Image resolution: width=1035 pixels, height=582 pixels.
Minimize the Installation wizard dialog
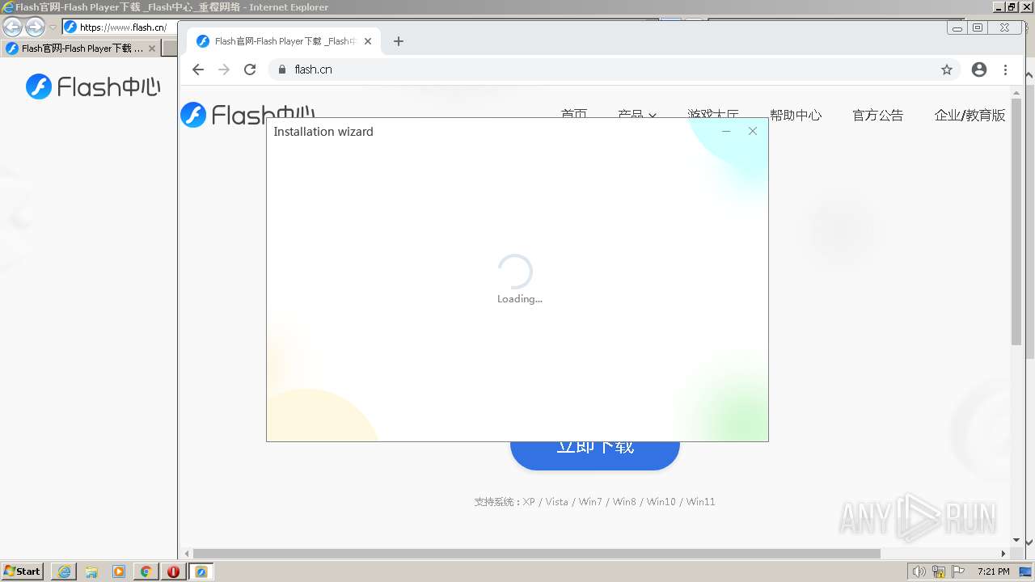click(x=726, y=131)
